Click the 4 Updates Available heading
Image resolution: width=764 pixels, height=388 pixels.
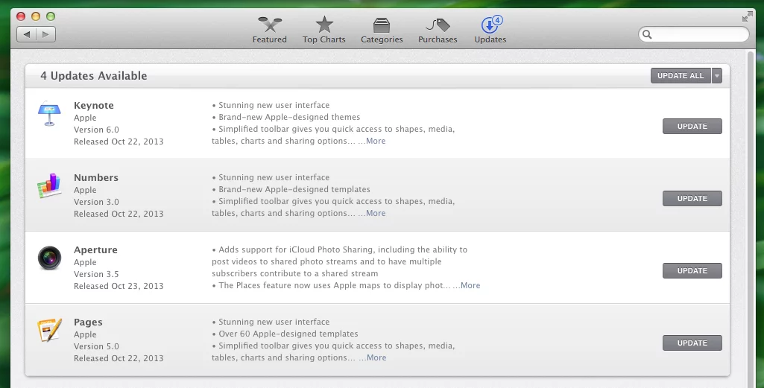(94, 75)
